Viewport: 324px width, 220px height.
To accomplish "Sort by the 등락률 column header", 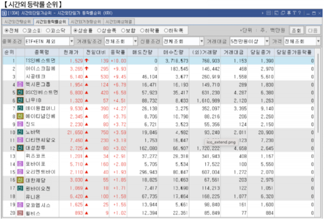I will pyautogui.click(x=118, y=52).
